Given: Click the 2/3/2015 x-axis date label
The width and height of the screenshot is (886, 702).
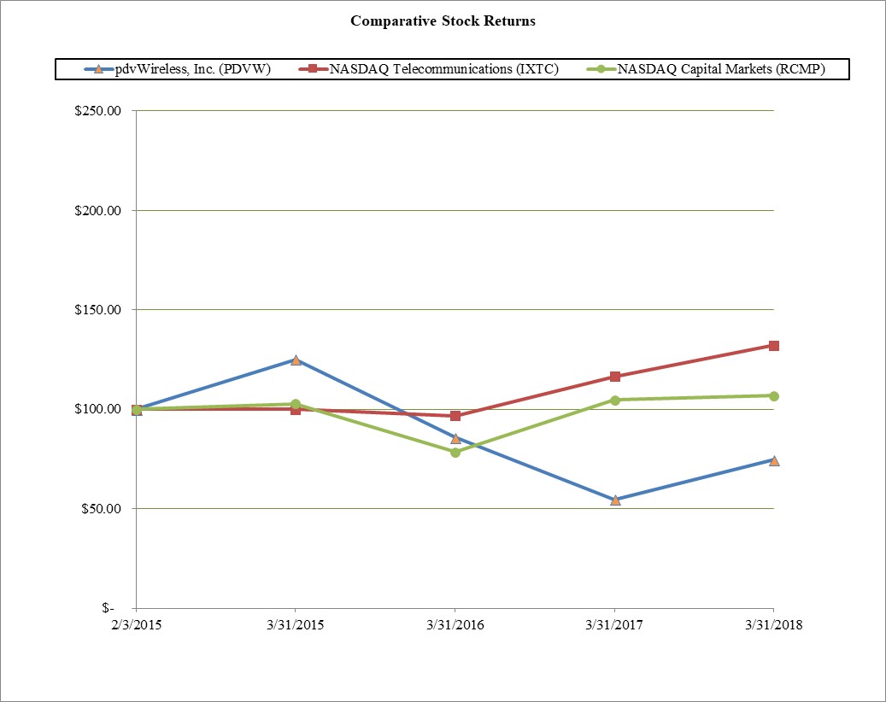Looking at the screenshot, I should click(x=136, y=624).
